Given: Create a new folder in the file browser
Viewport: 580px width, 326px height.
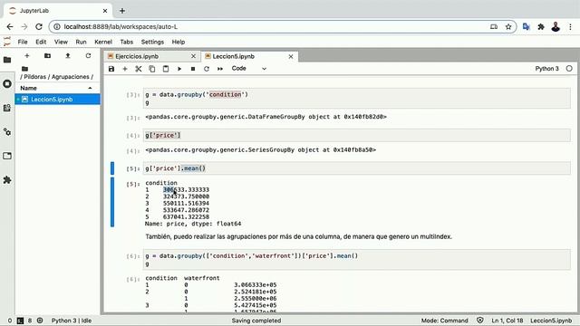Looking at the screenshot, I should [47, 56].
